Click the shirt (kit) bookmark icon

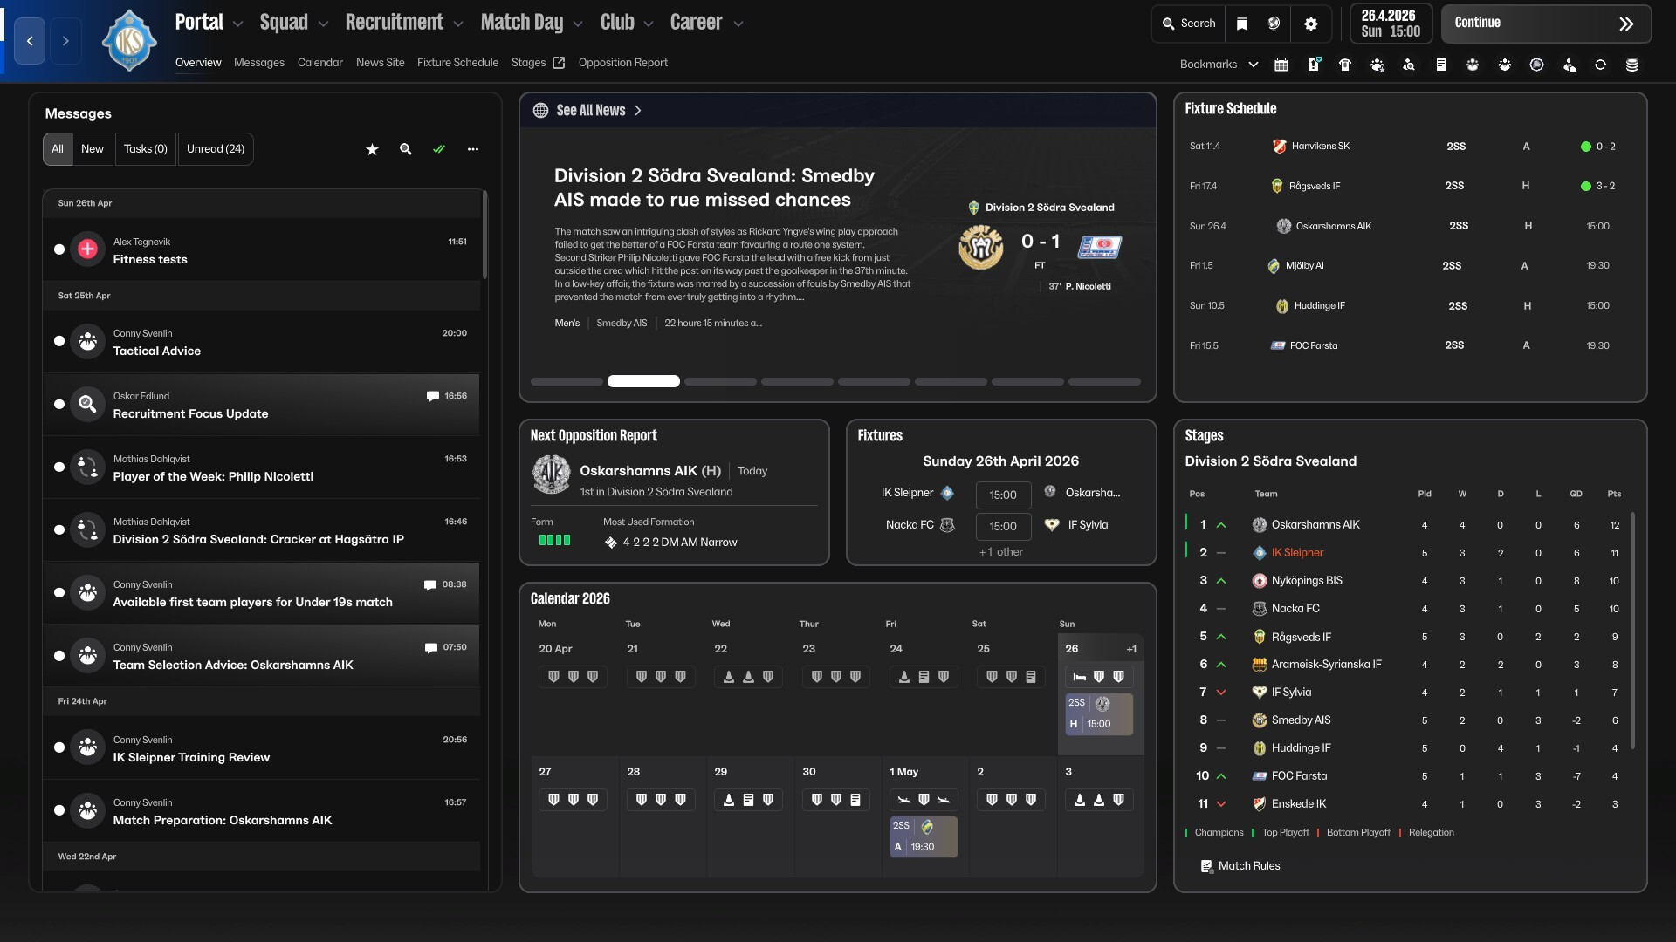pyautogui.click(x=1345, y=65)
